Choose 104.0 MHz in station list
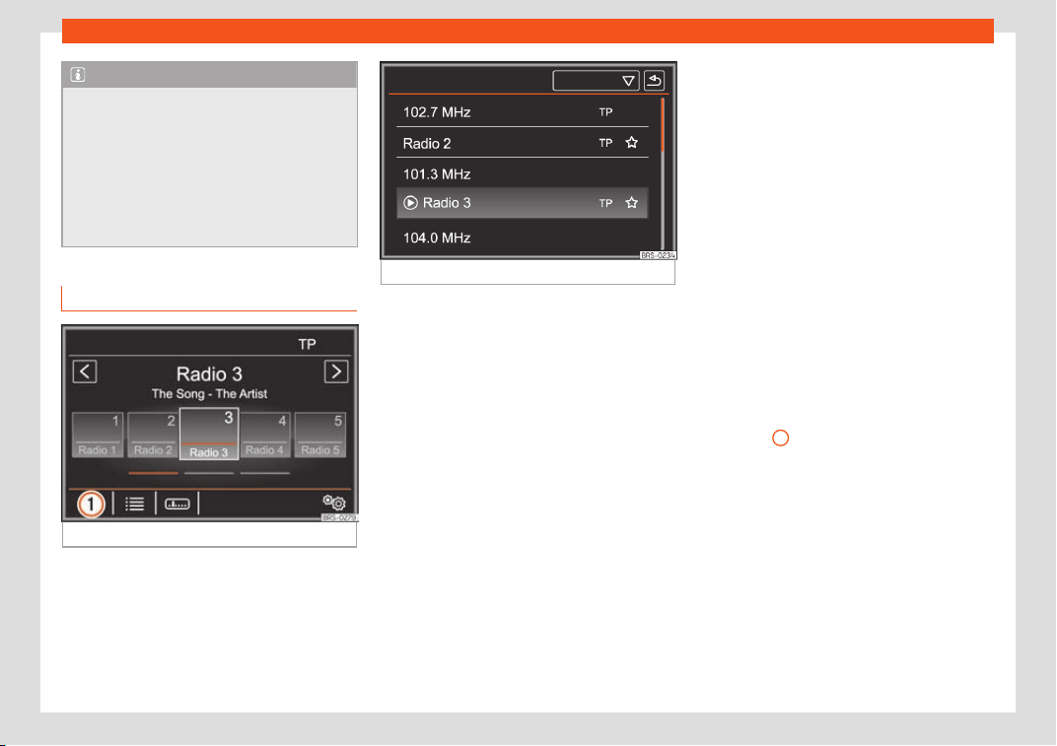This screenshot has width=1057, height=746. coord(523,237)
